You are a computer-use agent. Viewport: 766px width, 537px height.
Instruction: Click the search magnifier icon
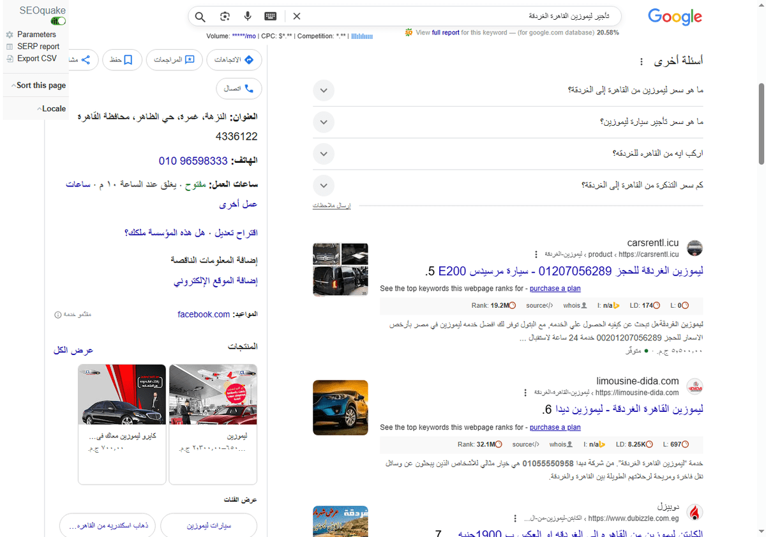point(200,16)
